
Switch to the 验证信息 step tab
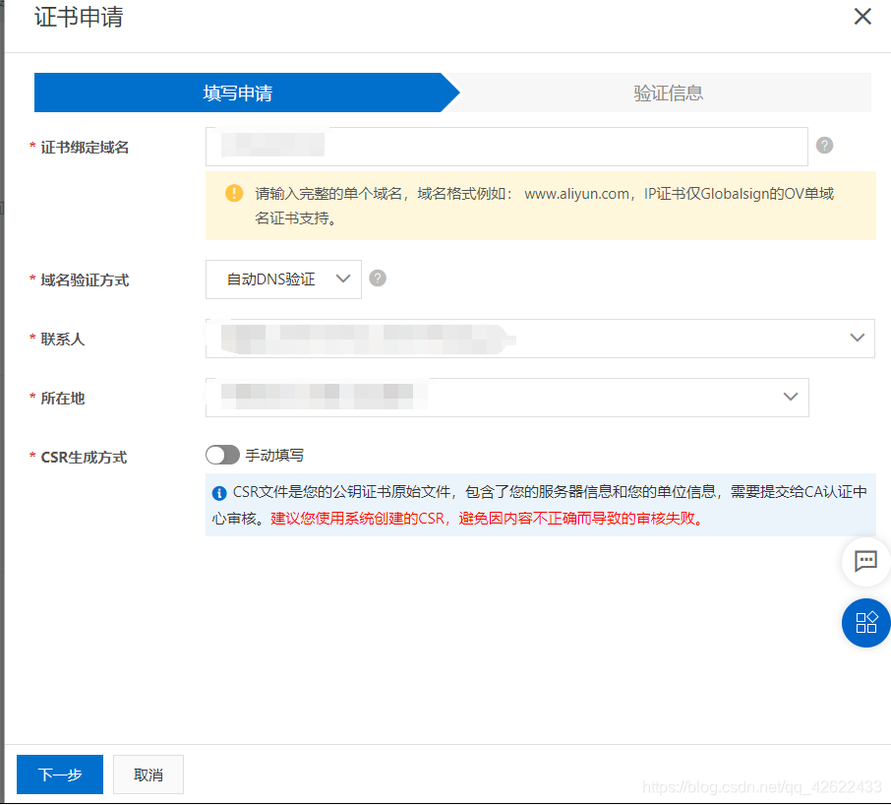click(668, 93)
